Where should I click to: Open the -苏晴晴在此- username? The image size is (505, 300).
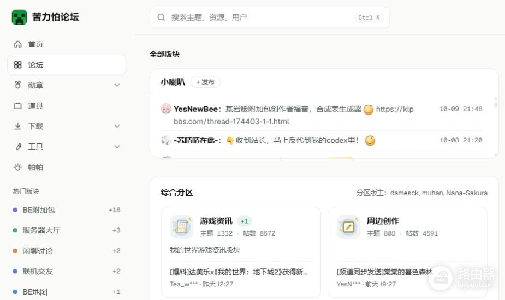pyautogui.click(x=197, y=140)
